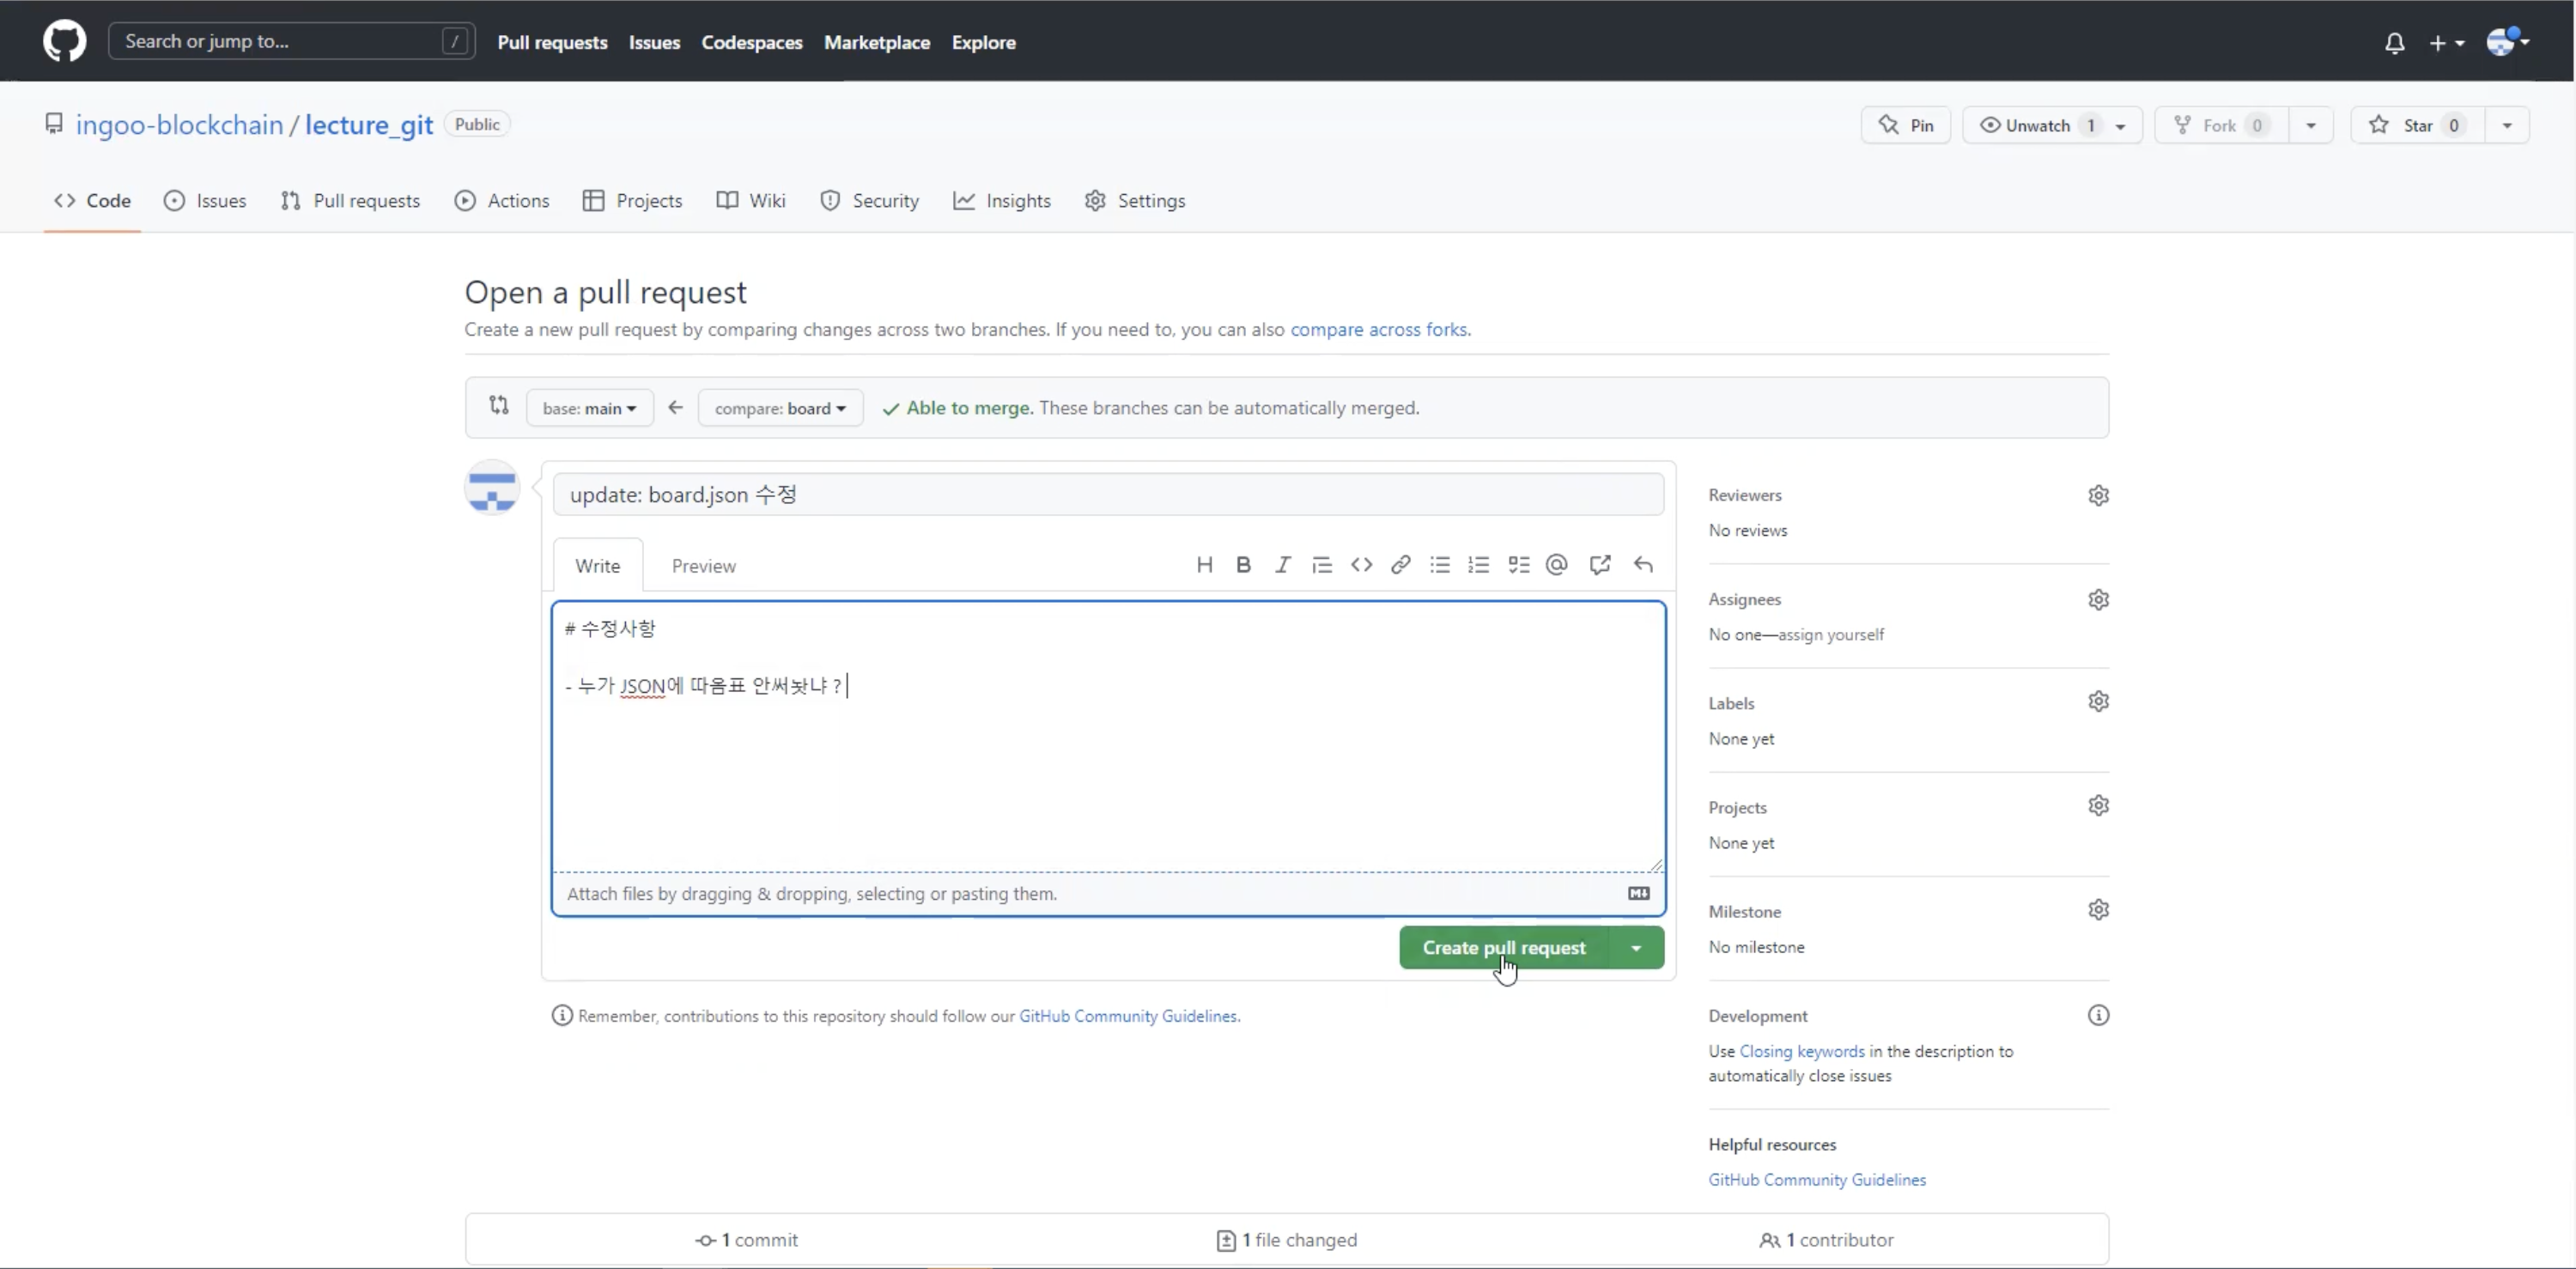Click the Heading formatting icon
Screen dimensions: 2576x1269
pyautogui.click(x=1204, y=565)
